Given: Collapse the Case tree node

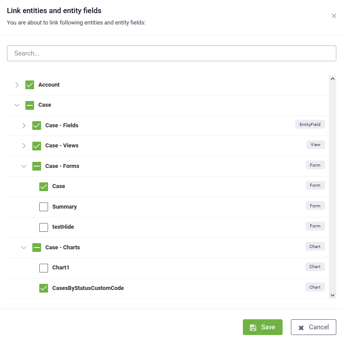Looking at the screenshot, I should pyautogui.click(x=17, y=105).
